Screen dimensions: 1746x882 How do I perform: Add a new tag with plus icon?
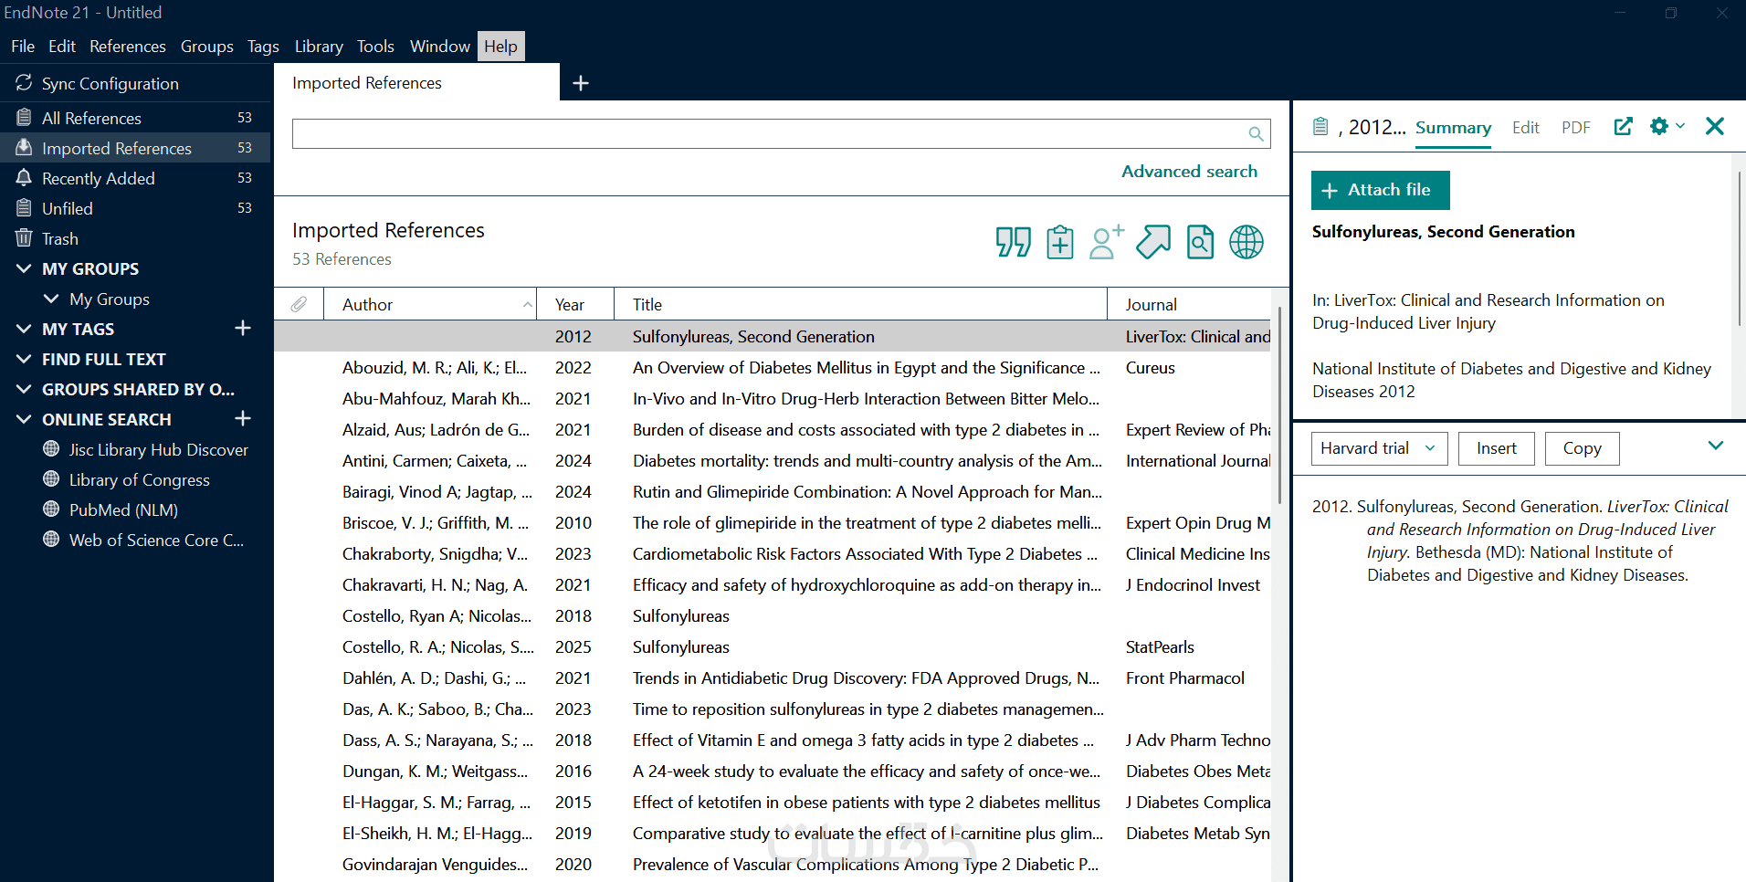point(243,328)
